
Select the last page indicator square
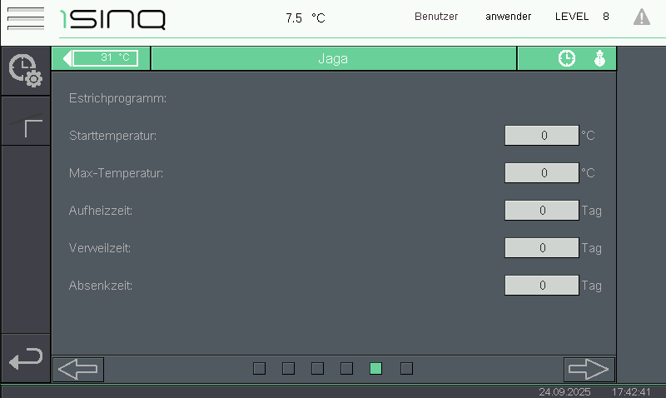[x=406, y=368]
